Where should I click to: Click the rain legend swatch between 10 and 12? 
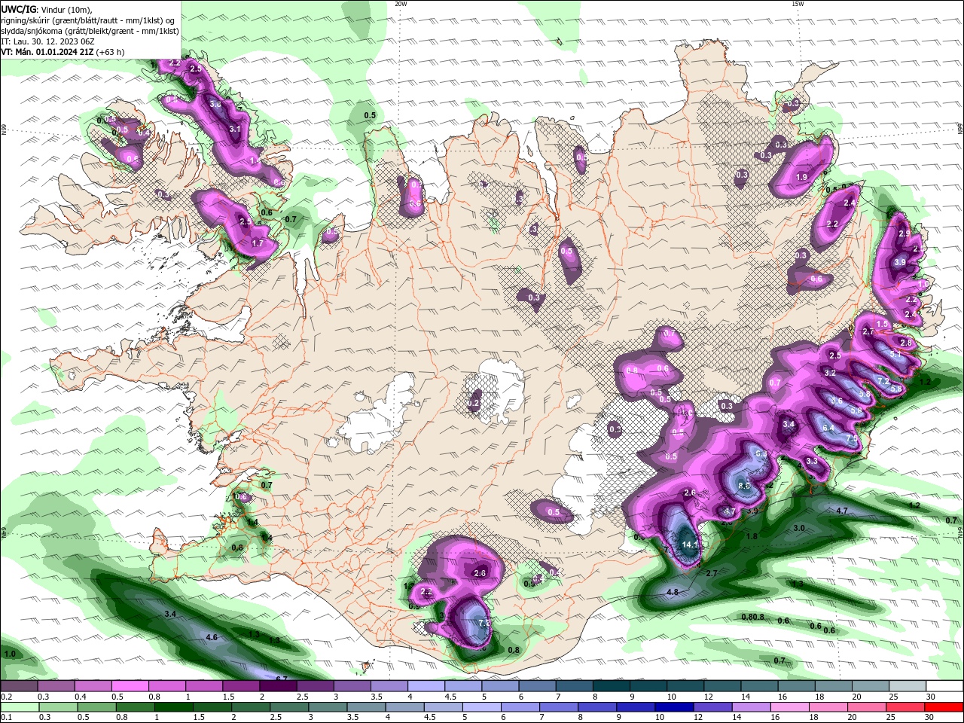click(673, 707)
